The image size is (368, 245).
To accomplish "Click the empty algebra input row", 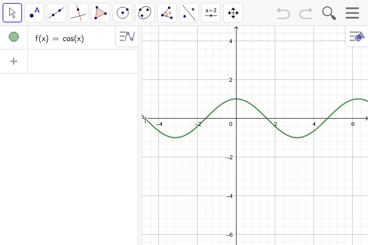I will click(x=83, y=61).
